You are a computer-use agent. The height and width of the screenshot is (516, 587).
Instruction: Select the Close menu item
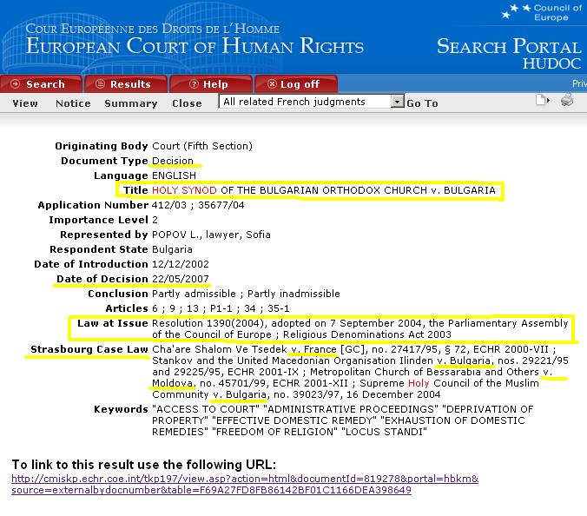click(187, 103)
